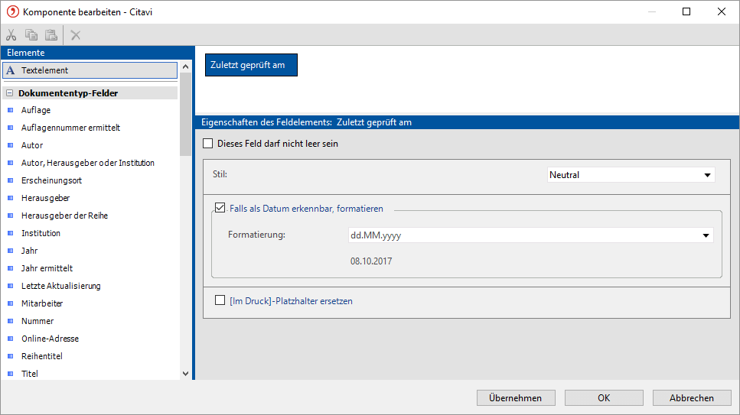This screenshot has width=740, height=415.
Task: Select the Textelement item
Action: (x=90, y=70)
